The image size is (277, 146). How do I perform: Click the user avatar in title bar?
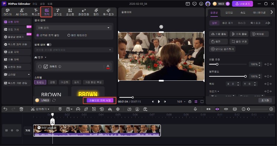[208, 4]
